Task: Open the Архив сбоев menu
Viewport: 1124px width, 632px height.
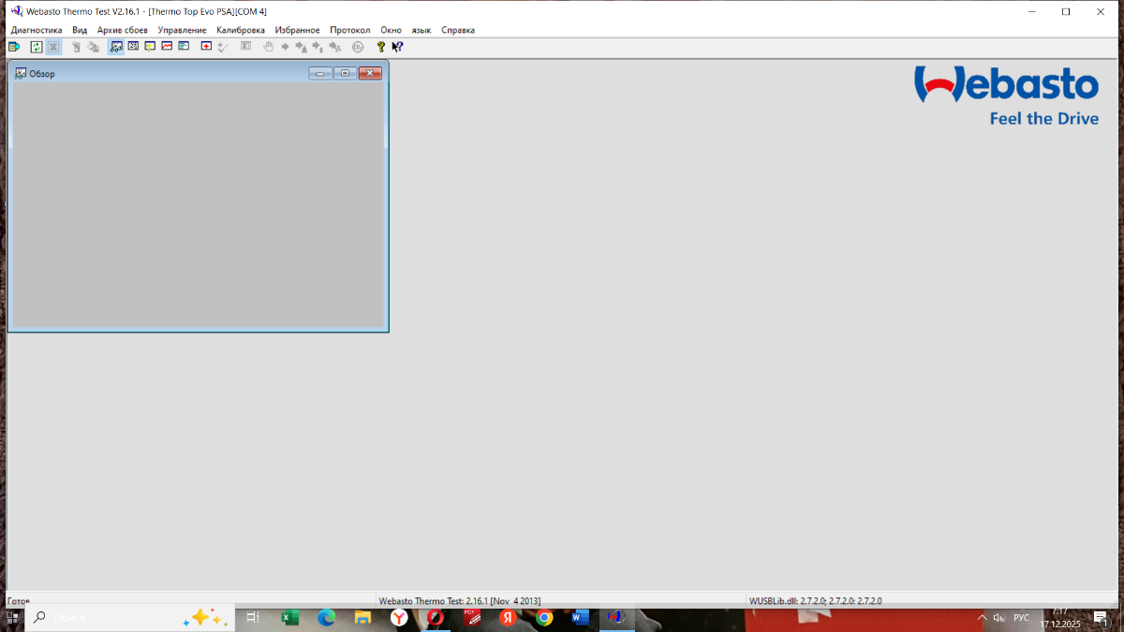Action: click(x=122, y=30)
